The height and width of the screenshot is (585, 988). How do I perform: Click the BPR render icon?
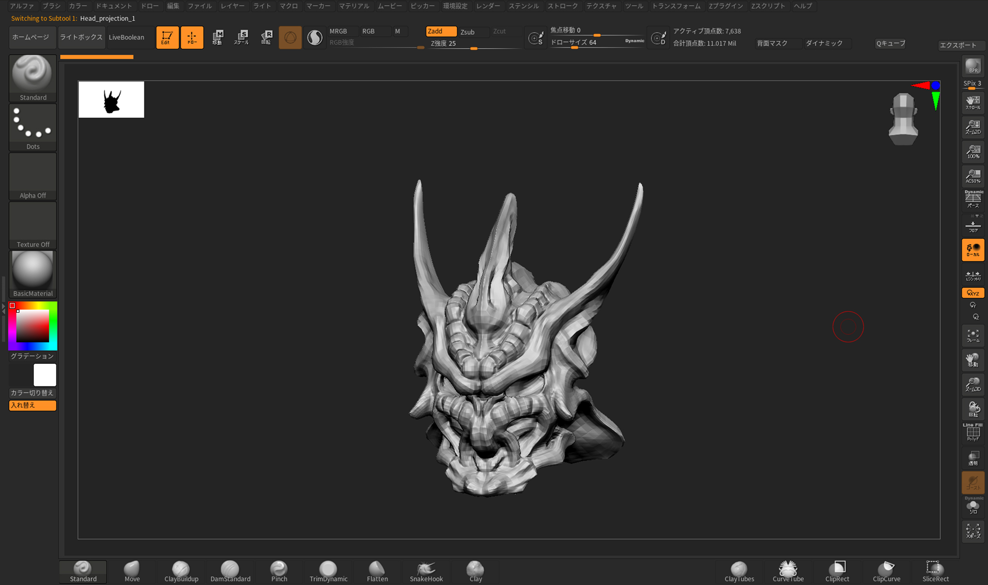coord(973,66)
